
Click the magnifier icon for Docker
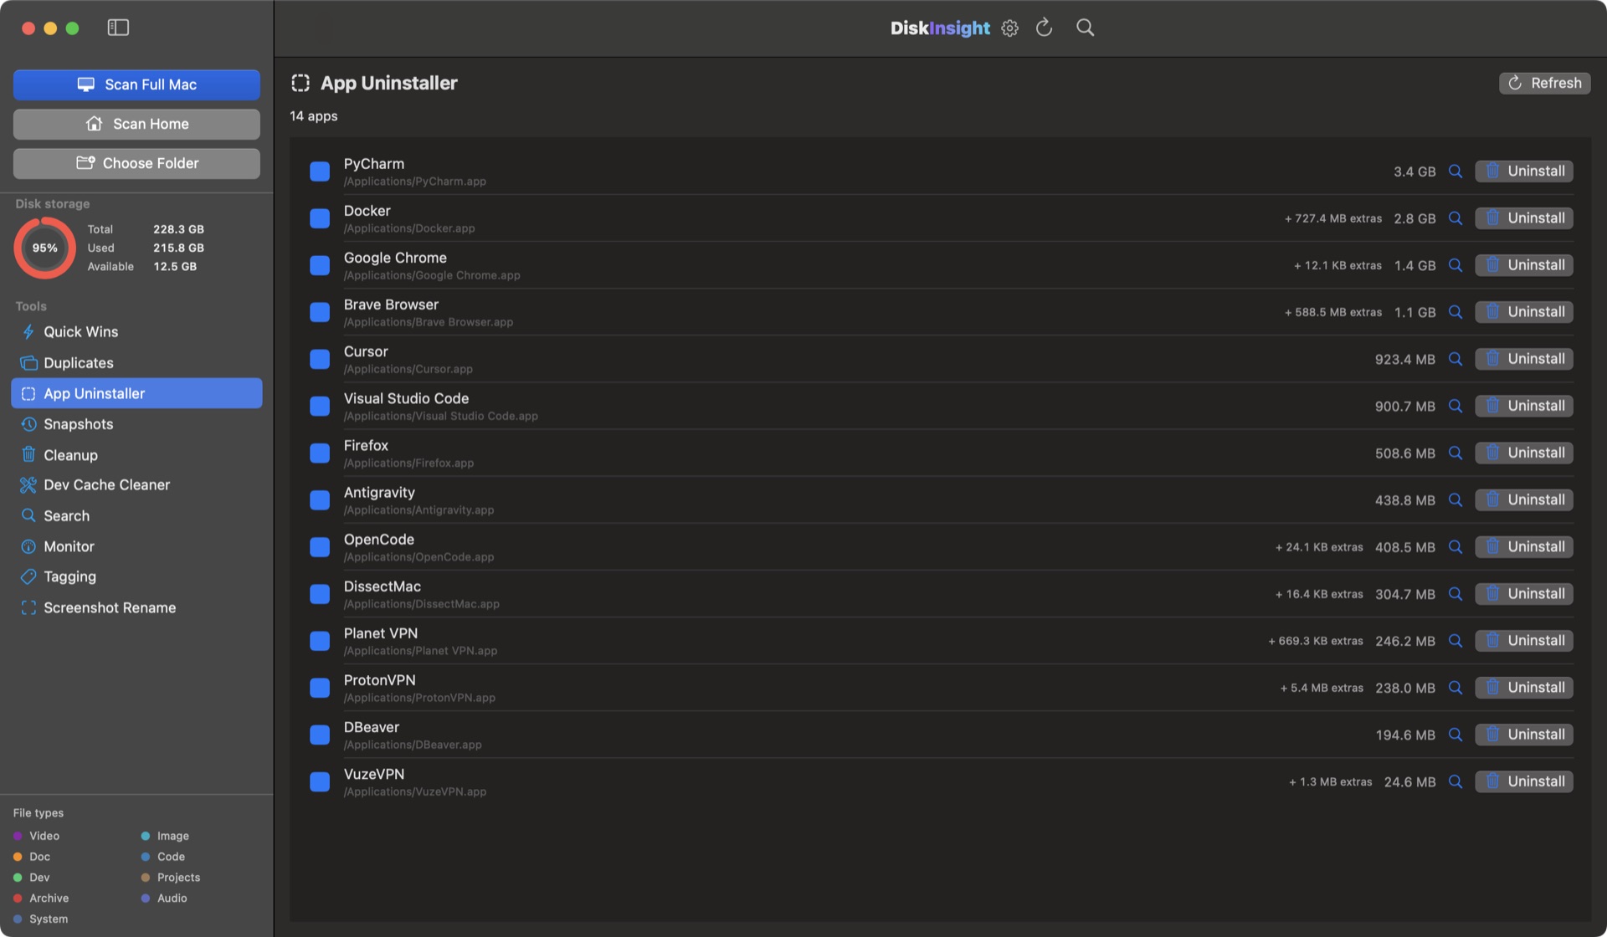tap(1456, 218)
